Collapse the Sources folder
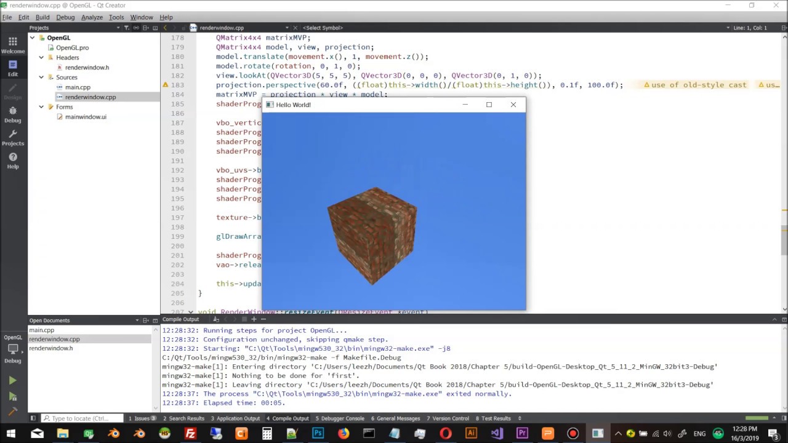788x443 pixels. tap(41, 77)
